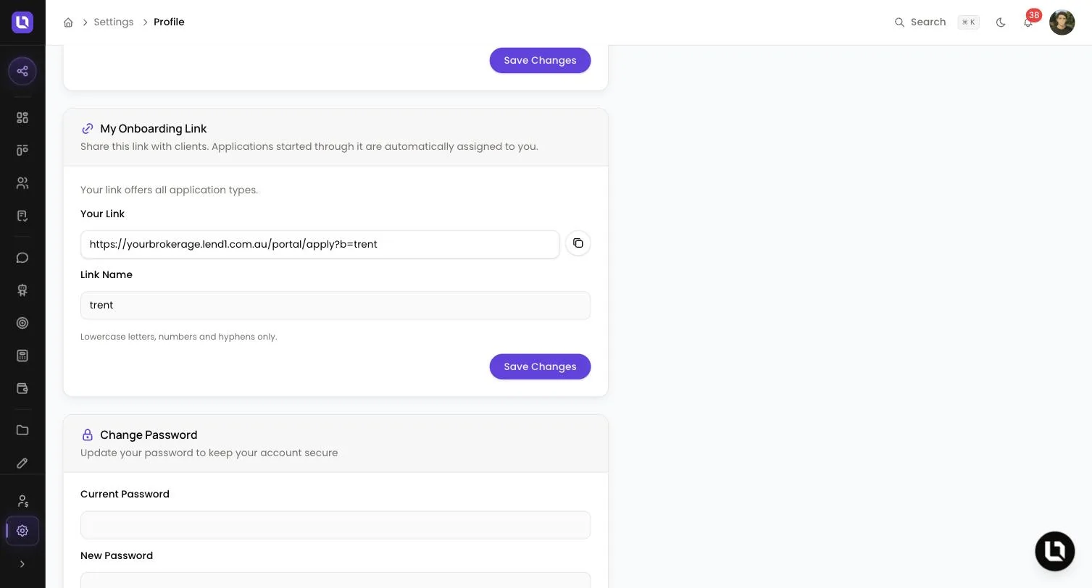Open the kanban board icon in sidebar

pyautogui.click(x=22, y=150)
